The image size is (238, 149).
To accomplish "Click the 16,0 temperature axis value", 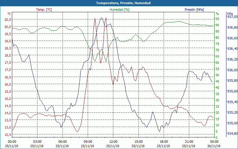I will pos(8,84).
